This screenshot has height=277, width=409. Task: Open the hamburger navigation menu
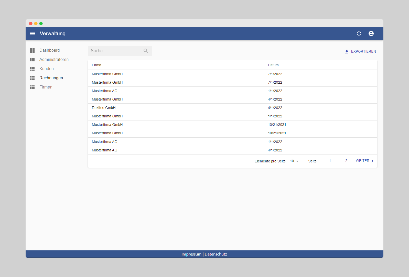pos(33,34)
